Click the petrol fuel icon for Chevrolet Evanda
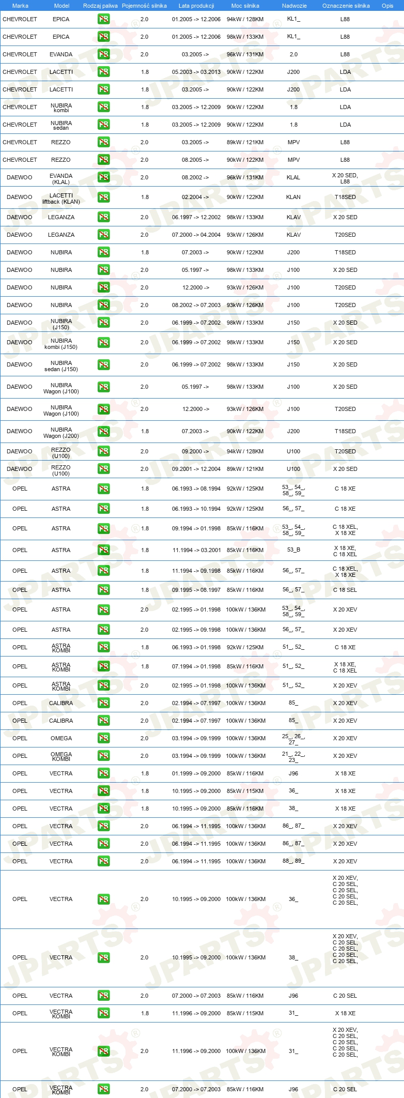The height and width of the screenshot is (1098, 404). tap(104, 54)
